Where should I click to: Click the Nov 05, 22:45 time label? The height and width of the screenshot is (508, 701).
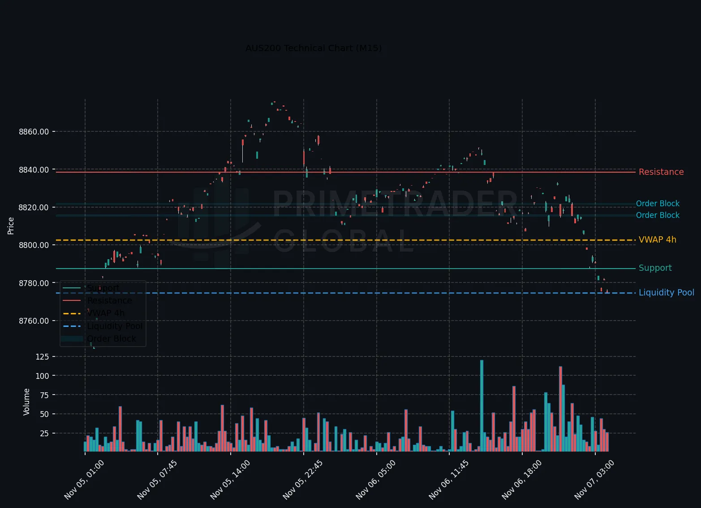point(303,480)
